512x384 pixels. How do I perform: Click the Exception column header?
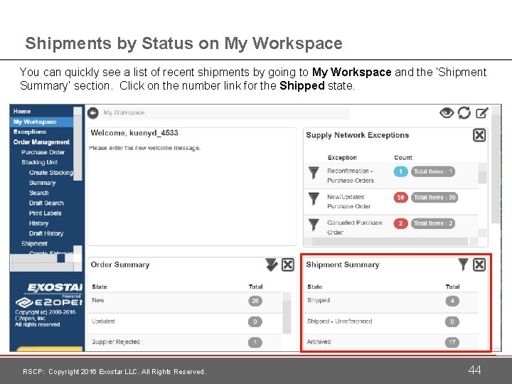coord(342,157)
